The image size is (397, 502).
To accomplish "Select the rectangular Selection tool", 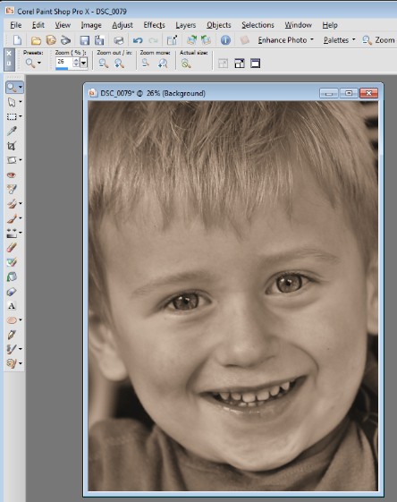I will pos(12,116).
